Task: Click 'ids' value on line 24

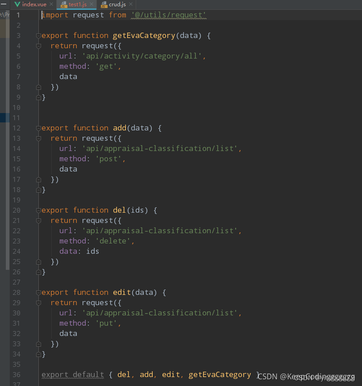Action: (x=92, y=252)
